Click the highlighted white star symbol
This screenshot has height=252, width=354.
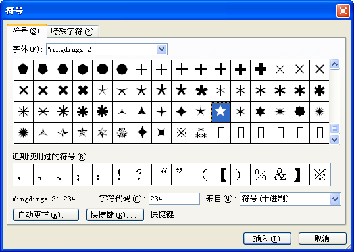coord(220,112)
